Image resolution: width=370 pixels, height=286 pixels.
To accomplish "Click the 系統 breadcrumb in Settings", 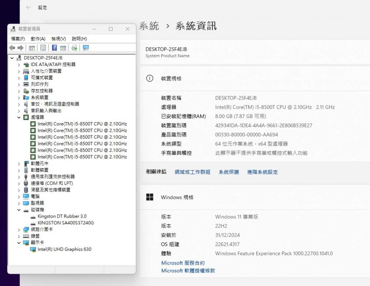I will pos(149,26).
